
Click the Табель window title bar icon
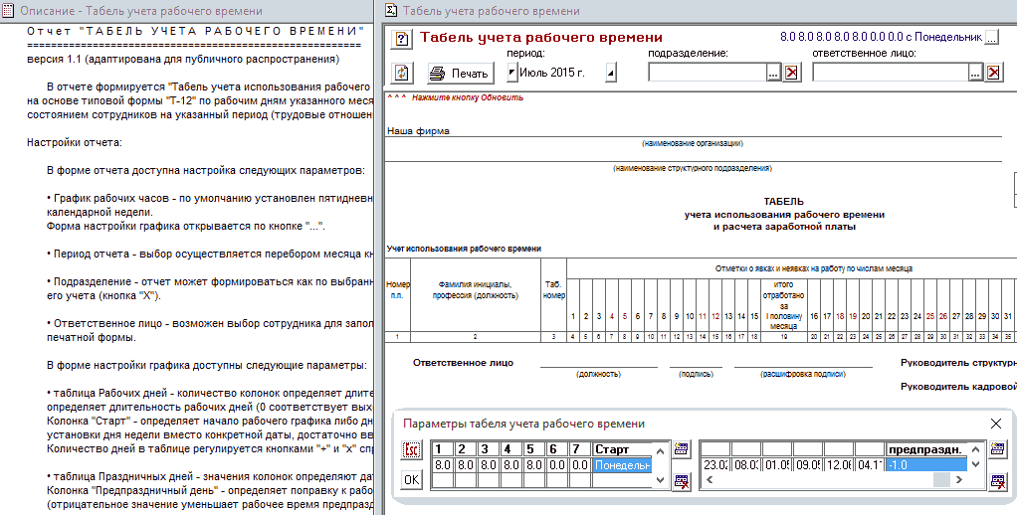click(x=391, y=10)
